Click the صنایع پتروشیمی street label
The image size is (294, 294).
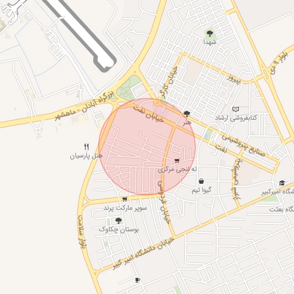click(x=243, y=146)
